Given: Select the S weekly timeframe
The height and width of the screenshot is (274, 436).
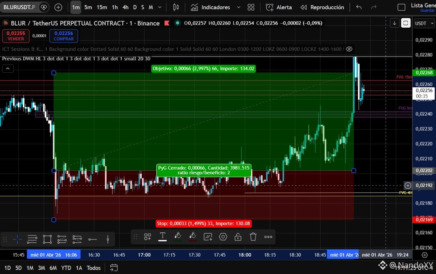Looking at the screenshot, I should (x=142, y=7).
